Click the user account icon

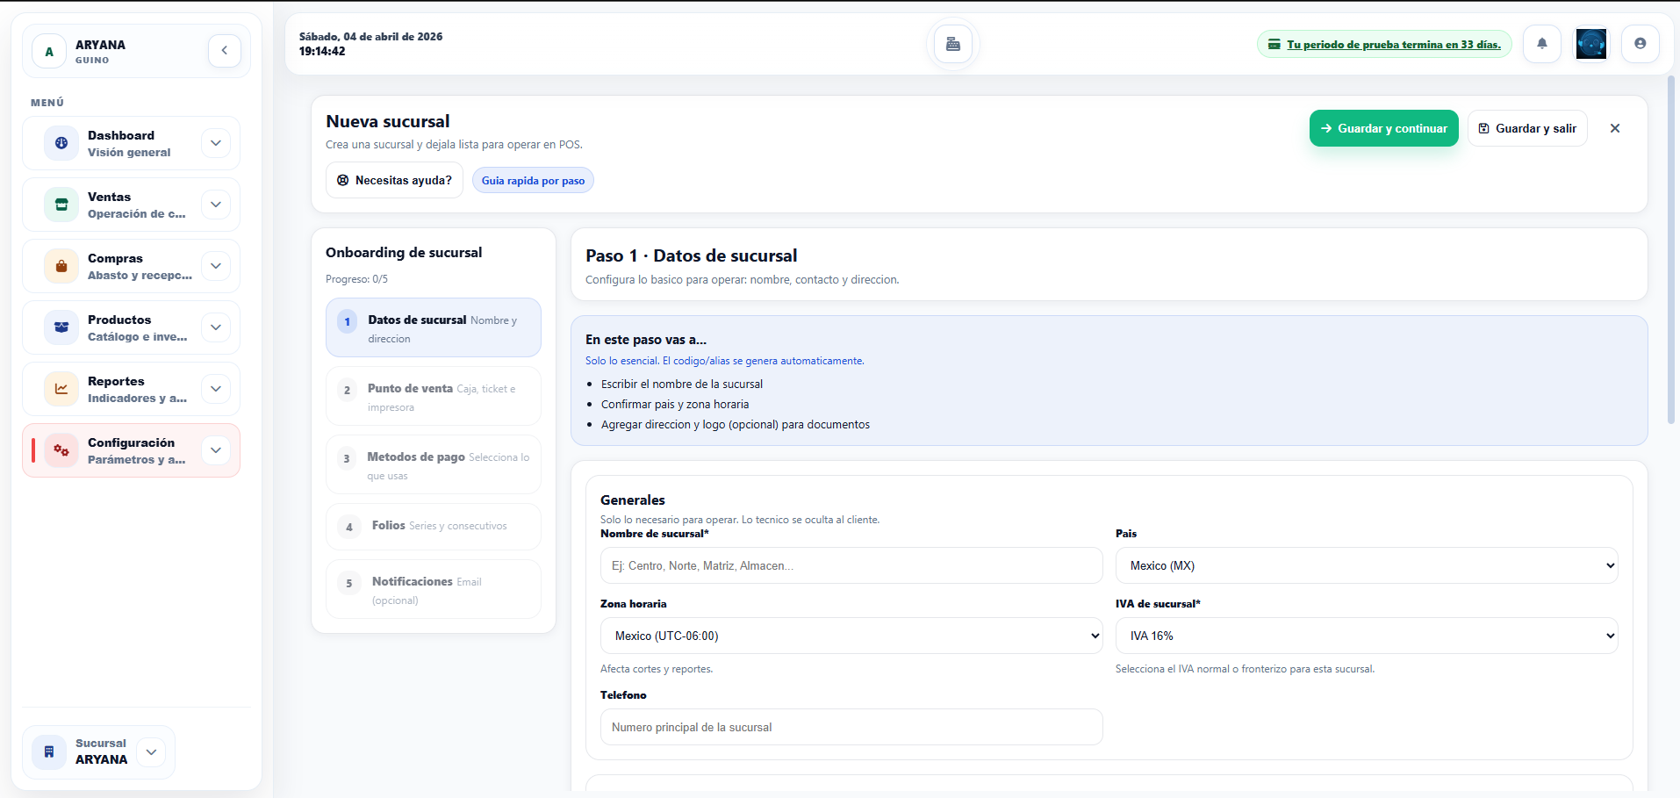(1639, 44)
